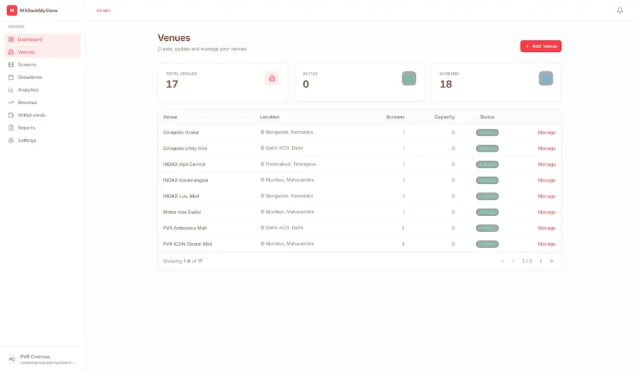The width and height of the screenshot is (634, 372).
Task: Click the Status column header
Action: coord(487,117)
